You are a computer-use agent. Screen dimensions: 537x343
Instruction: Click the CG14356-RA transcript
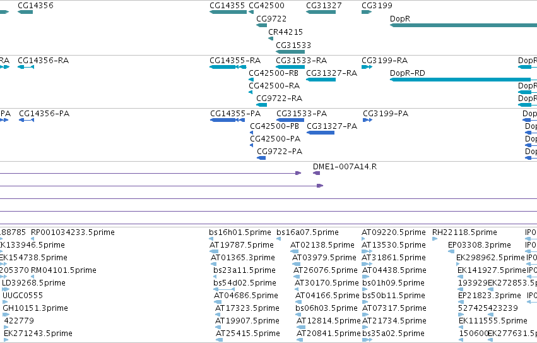pyautogui.click(x=26, y=67)
